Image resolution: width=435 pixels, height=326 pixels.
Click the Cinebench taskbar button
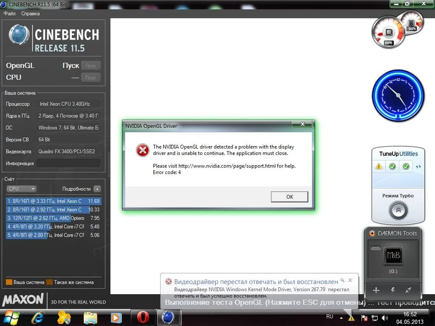click(168, 318)
